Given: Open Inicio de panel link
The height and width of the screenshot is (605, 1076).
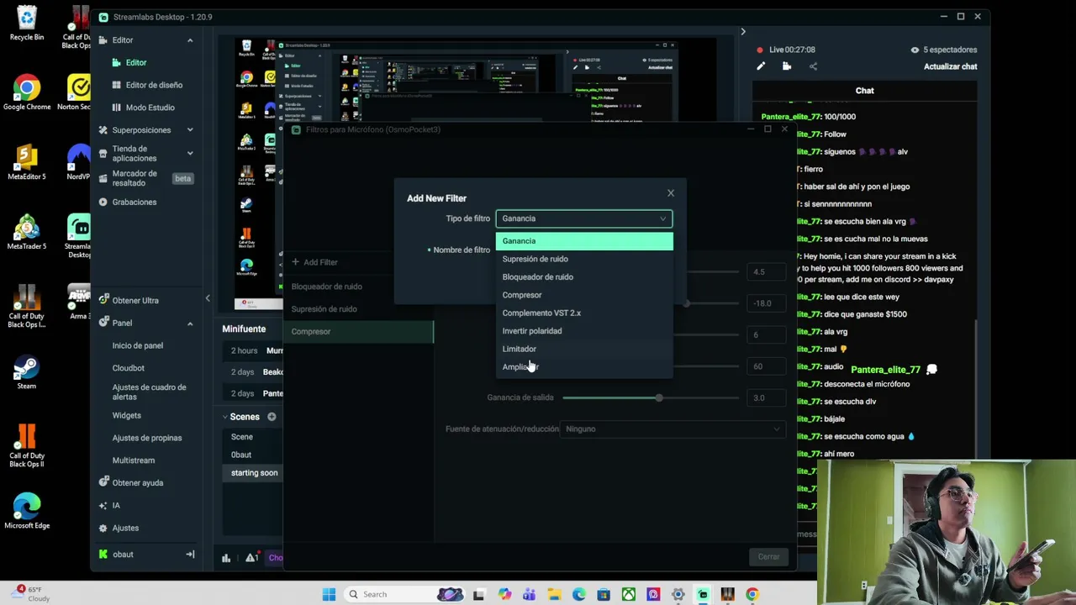Looking at the screenshot, I should (138, 345).
